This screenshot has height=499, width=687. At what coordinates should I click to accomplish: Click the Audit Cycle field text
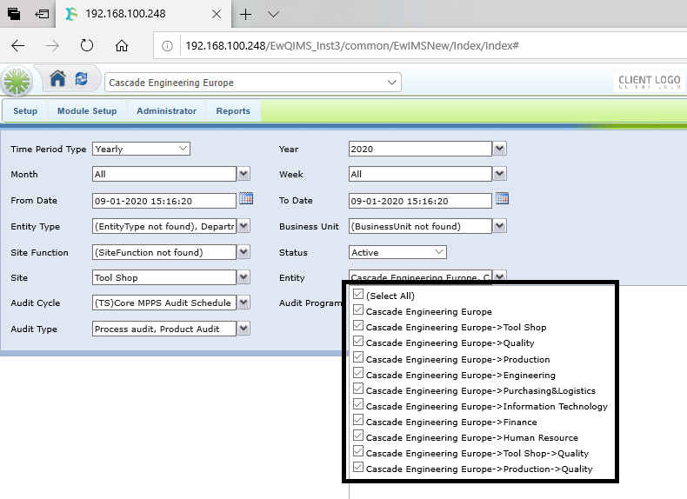coord(164,303)
